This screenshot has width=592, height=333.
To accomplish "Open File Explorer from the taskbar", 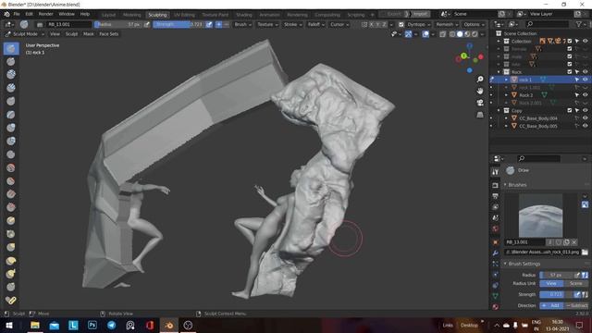I will (x=35, y=325).
